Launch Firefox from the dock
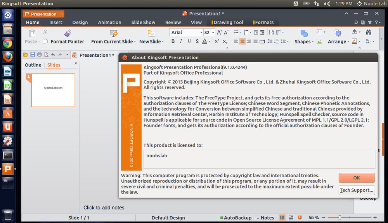This screenshot has width=388, height=223. click(8, 57)
